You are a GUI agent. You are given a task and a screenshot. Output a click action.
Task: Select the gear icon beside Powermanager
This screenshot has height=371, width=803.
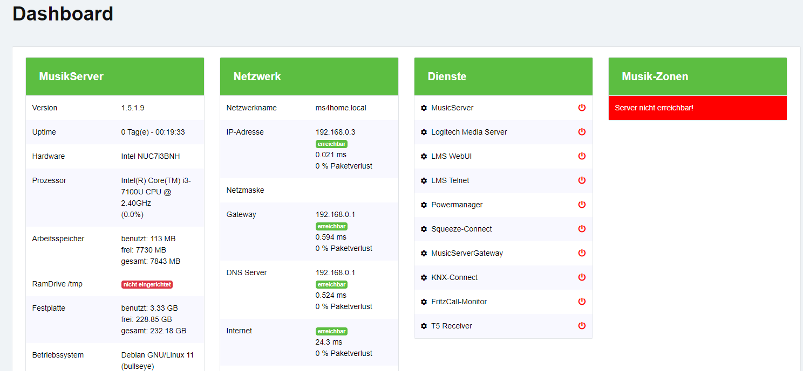point(424,205)
